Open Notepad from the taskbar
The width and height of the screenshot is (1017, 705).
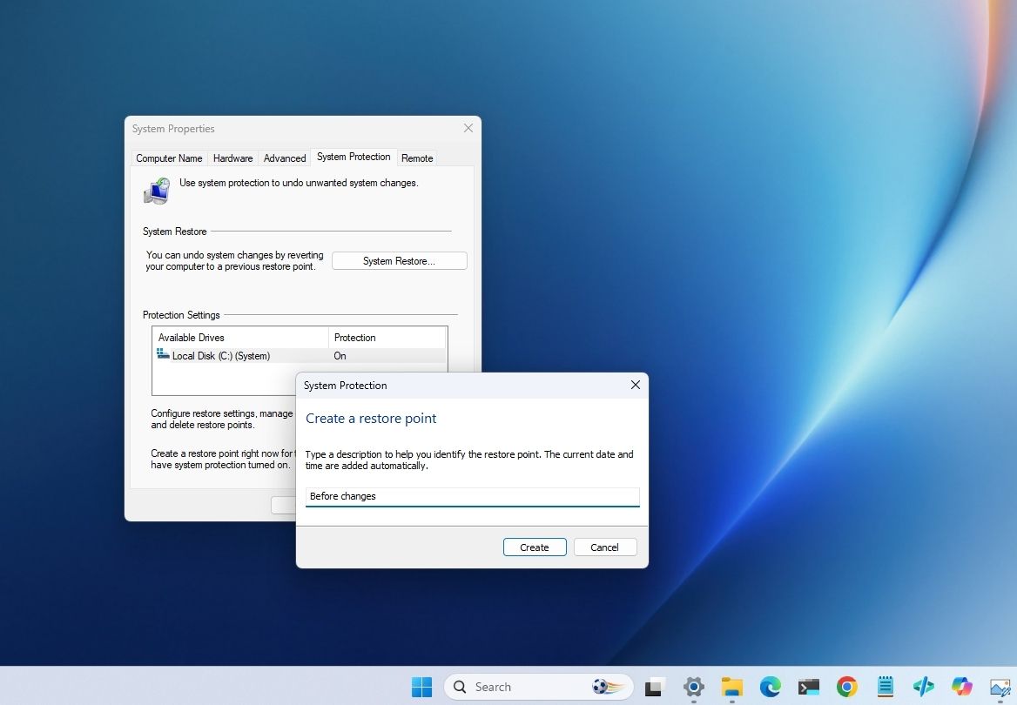[886, 687]
